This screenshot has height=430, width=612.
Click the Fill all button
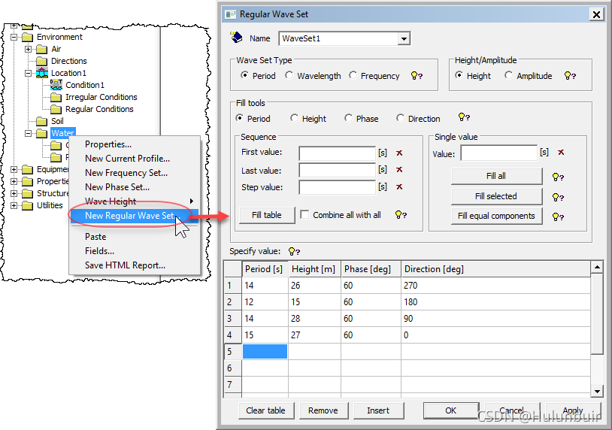496,176
